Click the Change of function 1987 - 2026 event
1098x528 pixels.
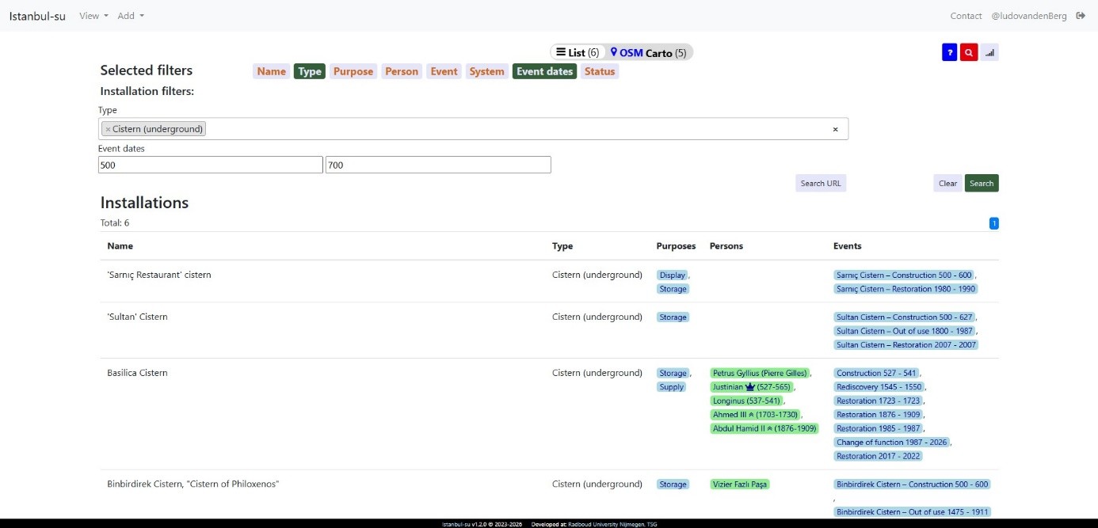coord(891,443)
